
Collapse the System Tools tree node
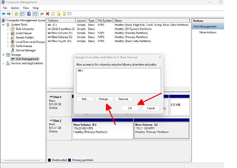point(3,25)
